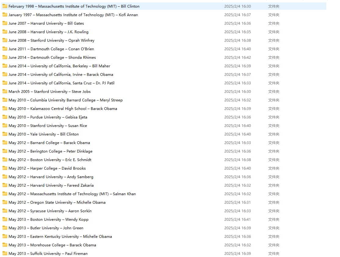
Task: Select 'May 2012 – Harper College – David Brooks'
Action: (47, 168)
